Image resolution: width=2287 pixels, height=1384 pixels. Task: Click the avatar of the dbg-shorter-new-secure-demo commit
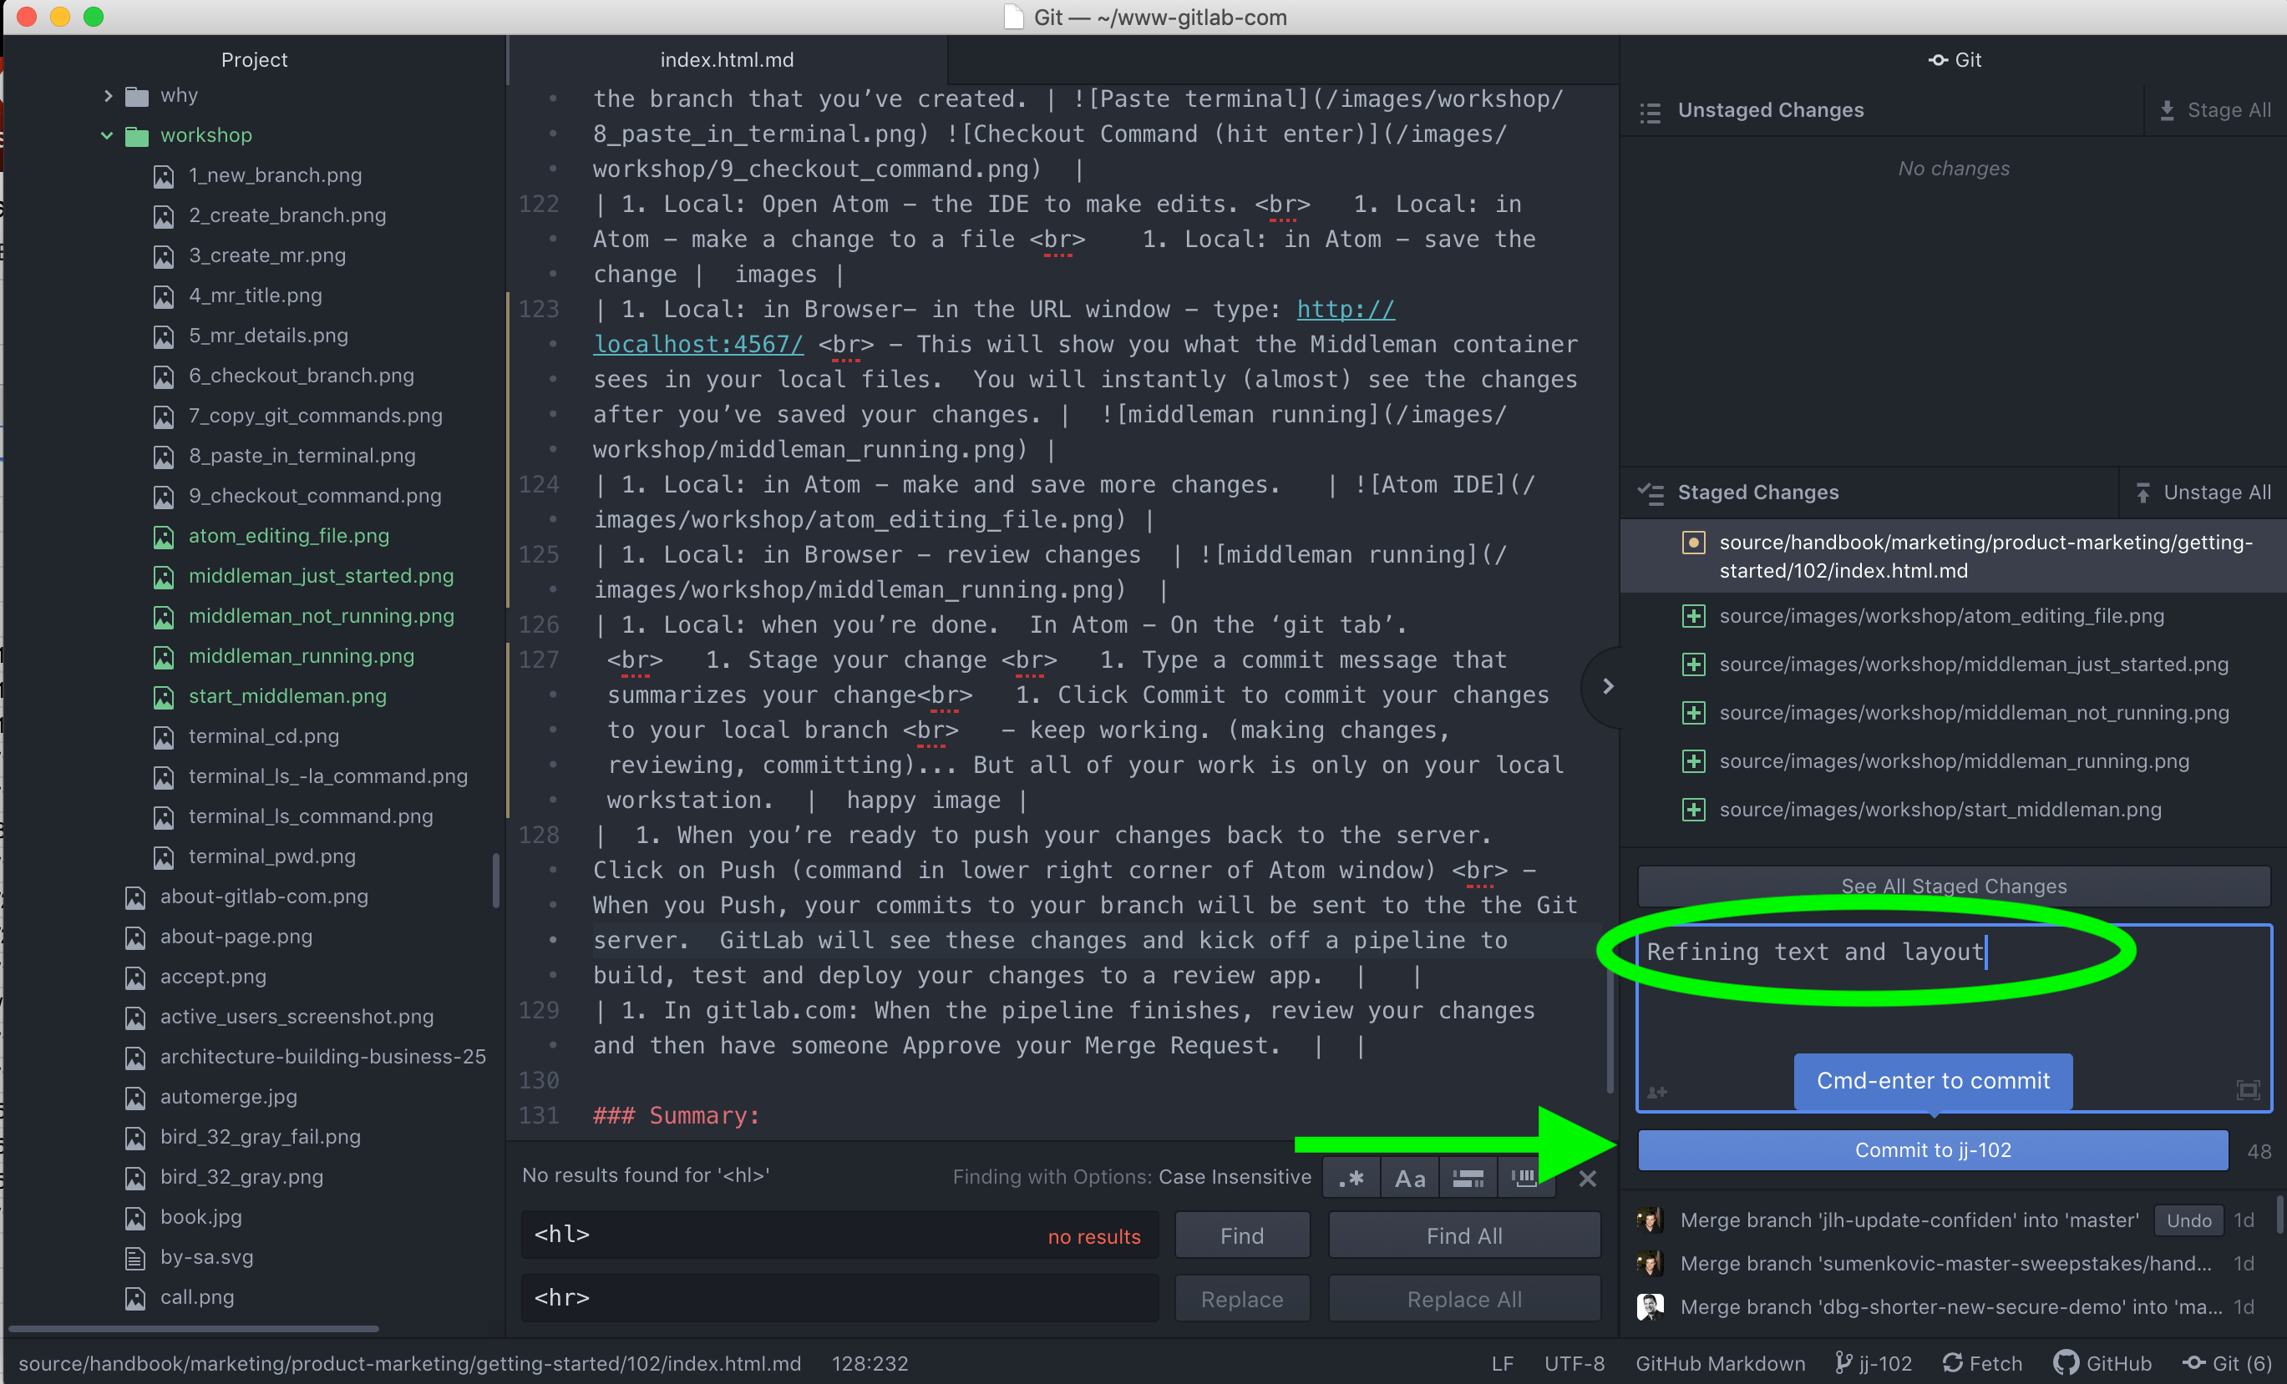tap(1650, 1307)
